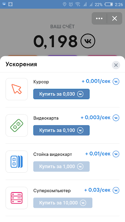This screenshot has width=125, height=222.
Task: Tap the VK notification icon in status bar
Action: 4,5
